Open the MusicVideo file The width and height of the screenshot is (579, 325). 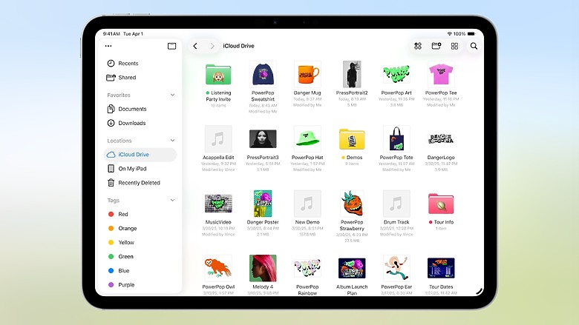(x=218, y=204)
